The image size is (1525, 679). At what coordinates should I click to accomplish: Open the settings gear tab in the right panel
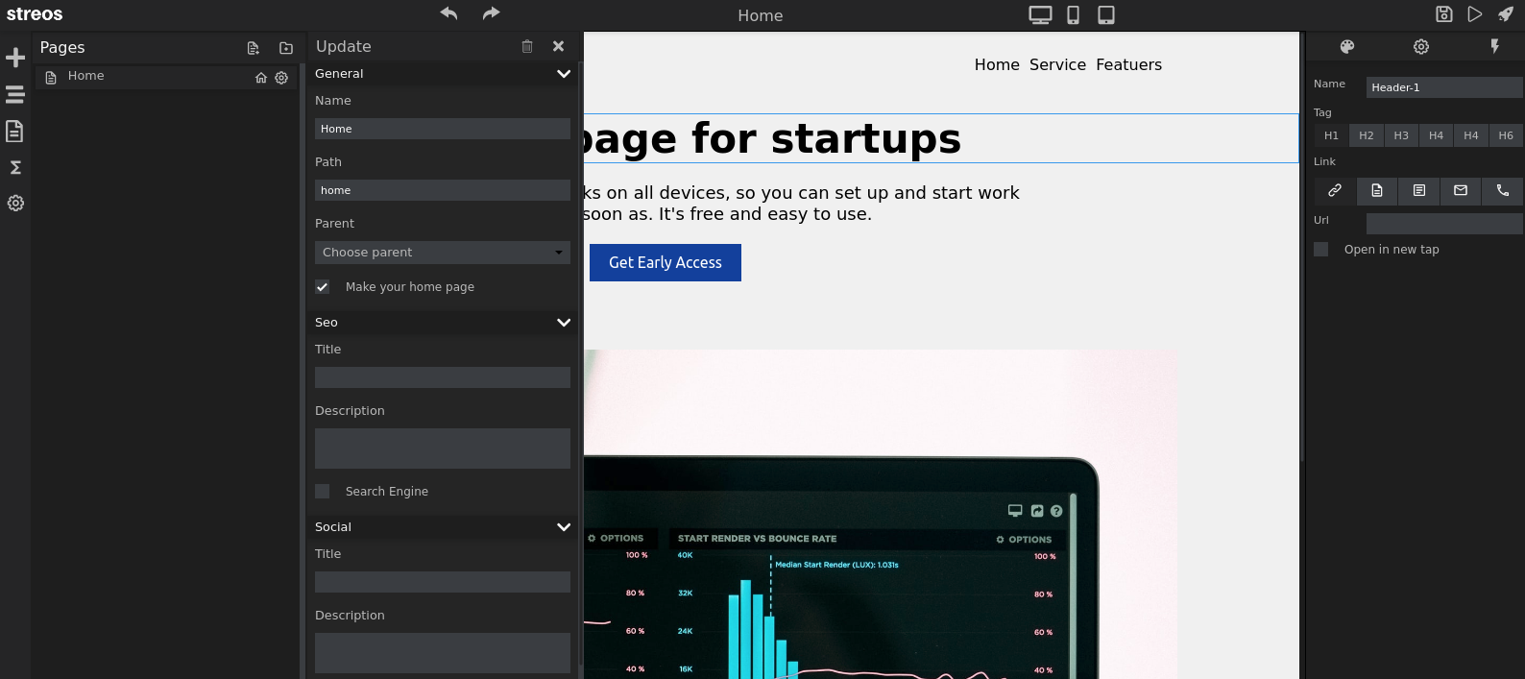tap(1421, 46)
